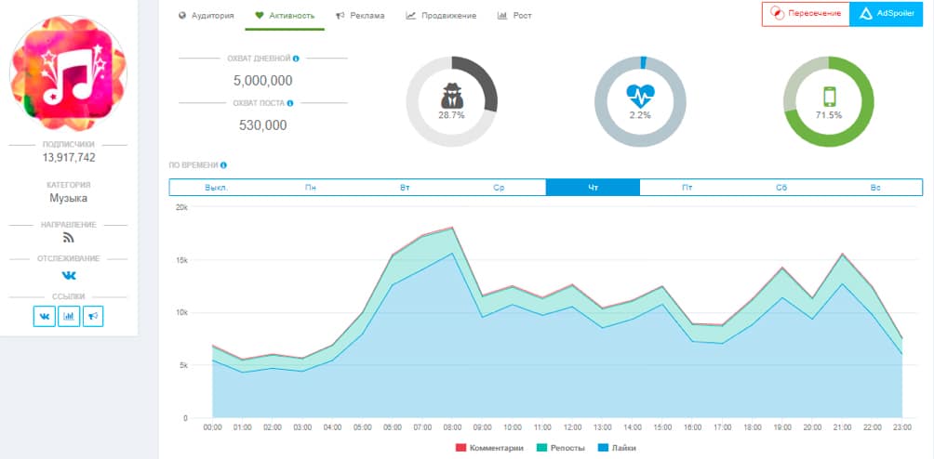Switch to the Реклама tab

click(360, 16)
